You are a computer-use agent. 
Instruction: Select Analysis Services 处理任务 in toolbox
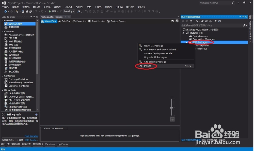[20, 35]
